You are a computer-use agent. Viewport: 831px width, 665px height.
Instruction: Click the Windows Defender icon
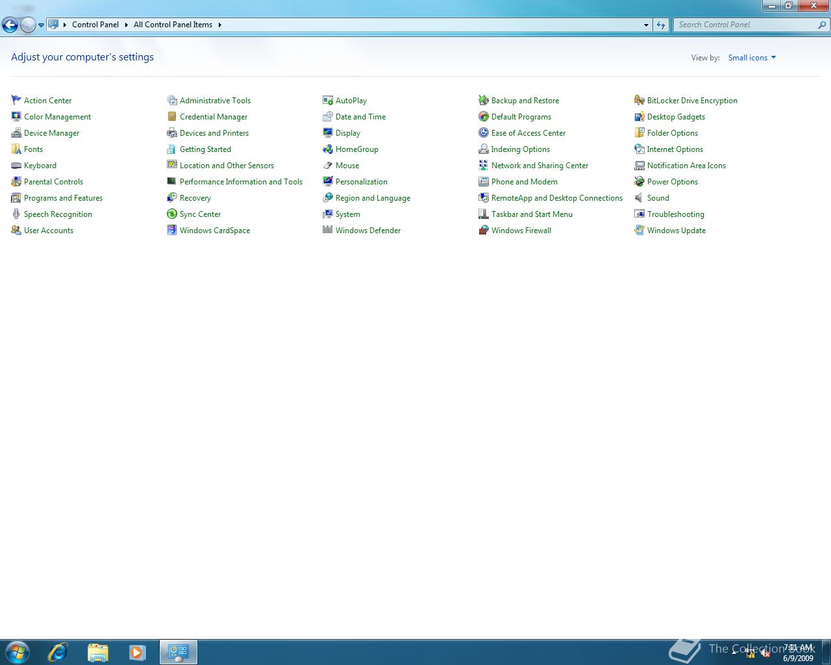click(328, 230)
